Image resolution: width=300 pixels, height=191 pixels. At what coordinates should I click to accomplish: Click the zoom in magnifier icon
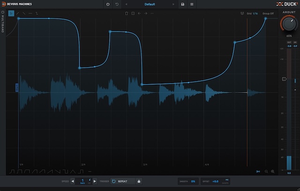[x=273, y=171]
